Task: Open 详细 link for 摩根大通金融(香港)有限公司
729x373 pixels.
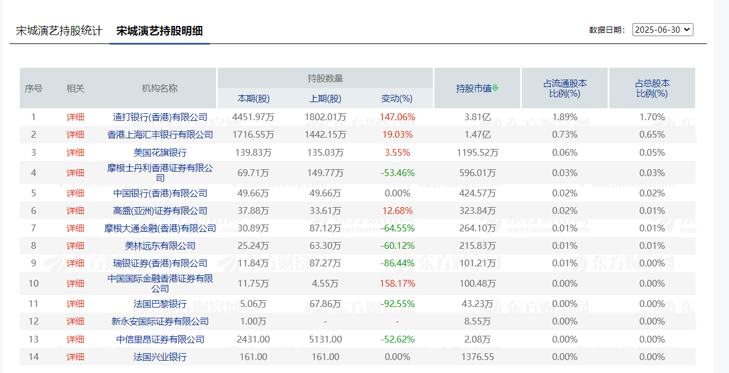Action: (x=75, y=228)
